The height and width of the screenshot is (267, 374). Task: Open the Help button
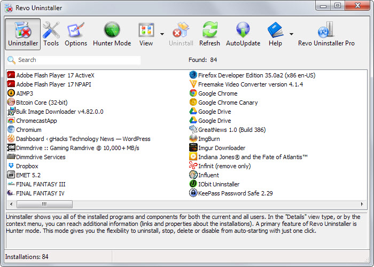[x=275, y=34]
